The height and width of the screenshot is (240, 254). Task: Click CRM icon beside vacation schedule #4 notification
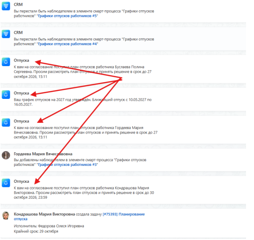tap(6, 34)
